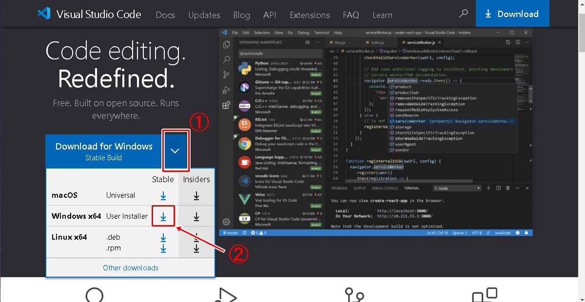Select API in the site navigation
585x302 pixels.
pos(270,15)
